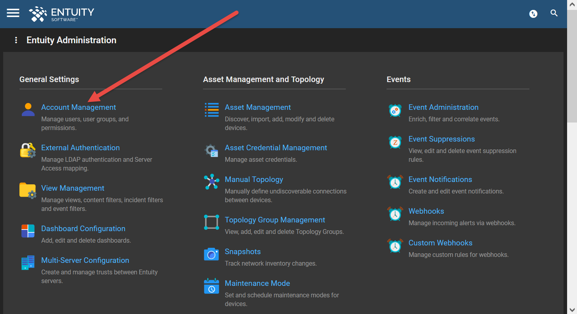
Task: Click the Manual Topology network icon
Action: coord(212,182)
